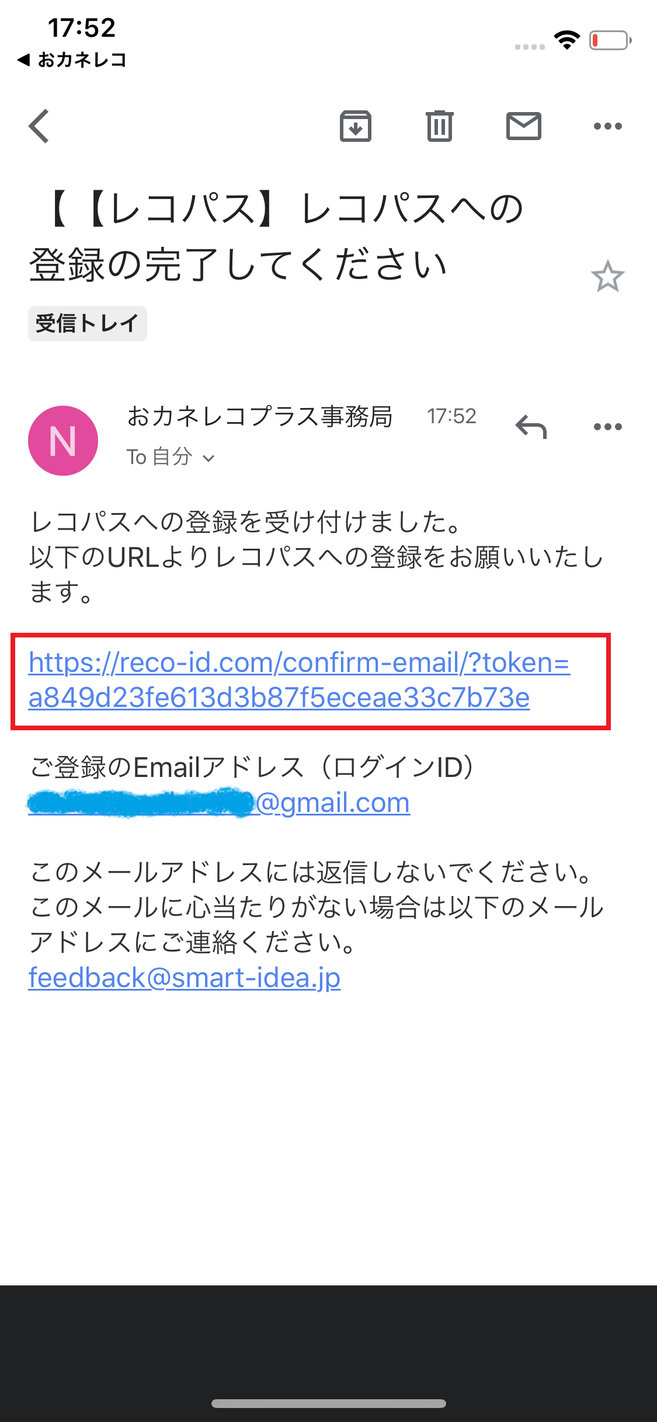Reply to おカネレコプラス事務局 message
This screenshot has height=1422, width=657.
pos(531,427)
